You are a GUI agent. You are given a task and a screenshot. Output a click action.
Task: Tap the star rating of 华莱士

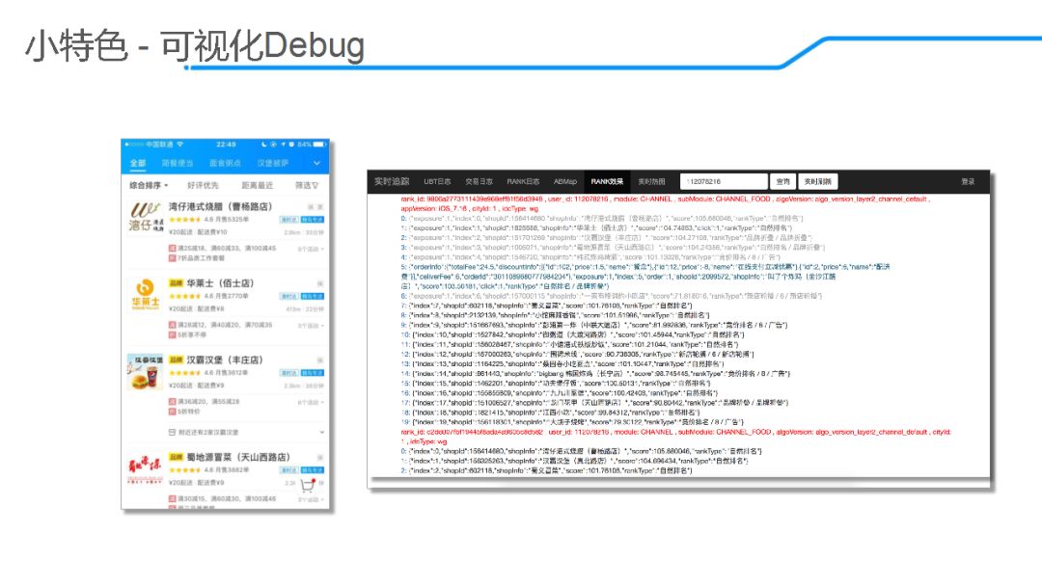click(x=184, y=296)
